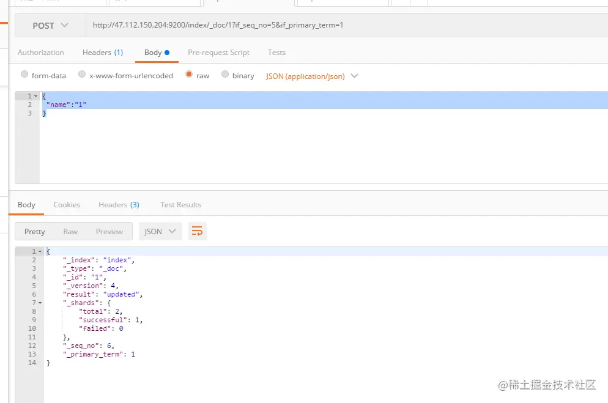Select the form-data radio button
This screenshot has width=608, height=403.
click(24, 74)
